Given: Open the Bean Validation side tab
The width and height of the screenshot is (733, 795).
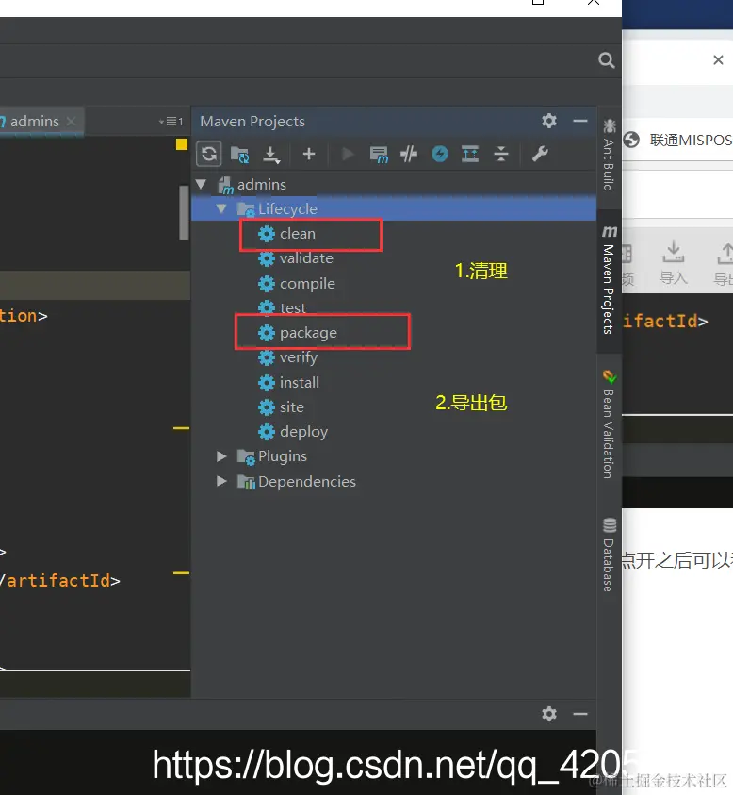Looking at the screenshot, I should 609,423.
